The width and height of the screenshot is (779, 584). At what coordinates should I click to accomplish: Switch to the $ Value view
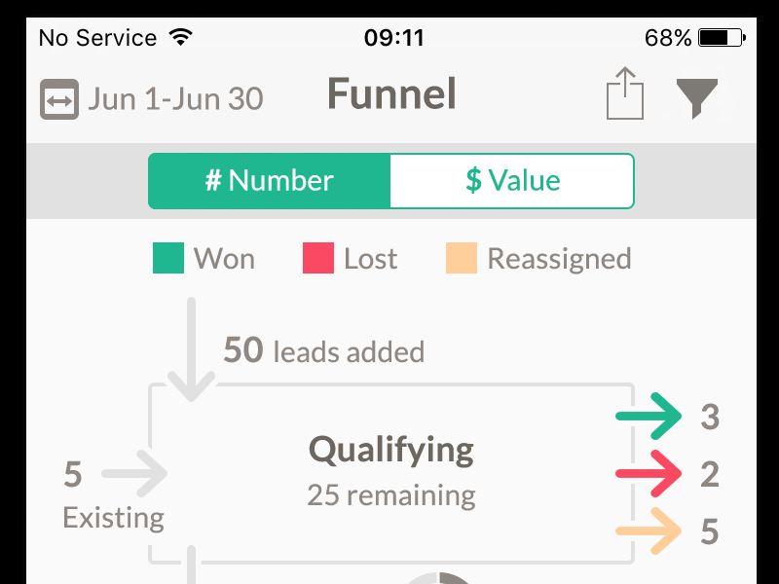[511, 180]
